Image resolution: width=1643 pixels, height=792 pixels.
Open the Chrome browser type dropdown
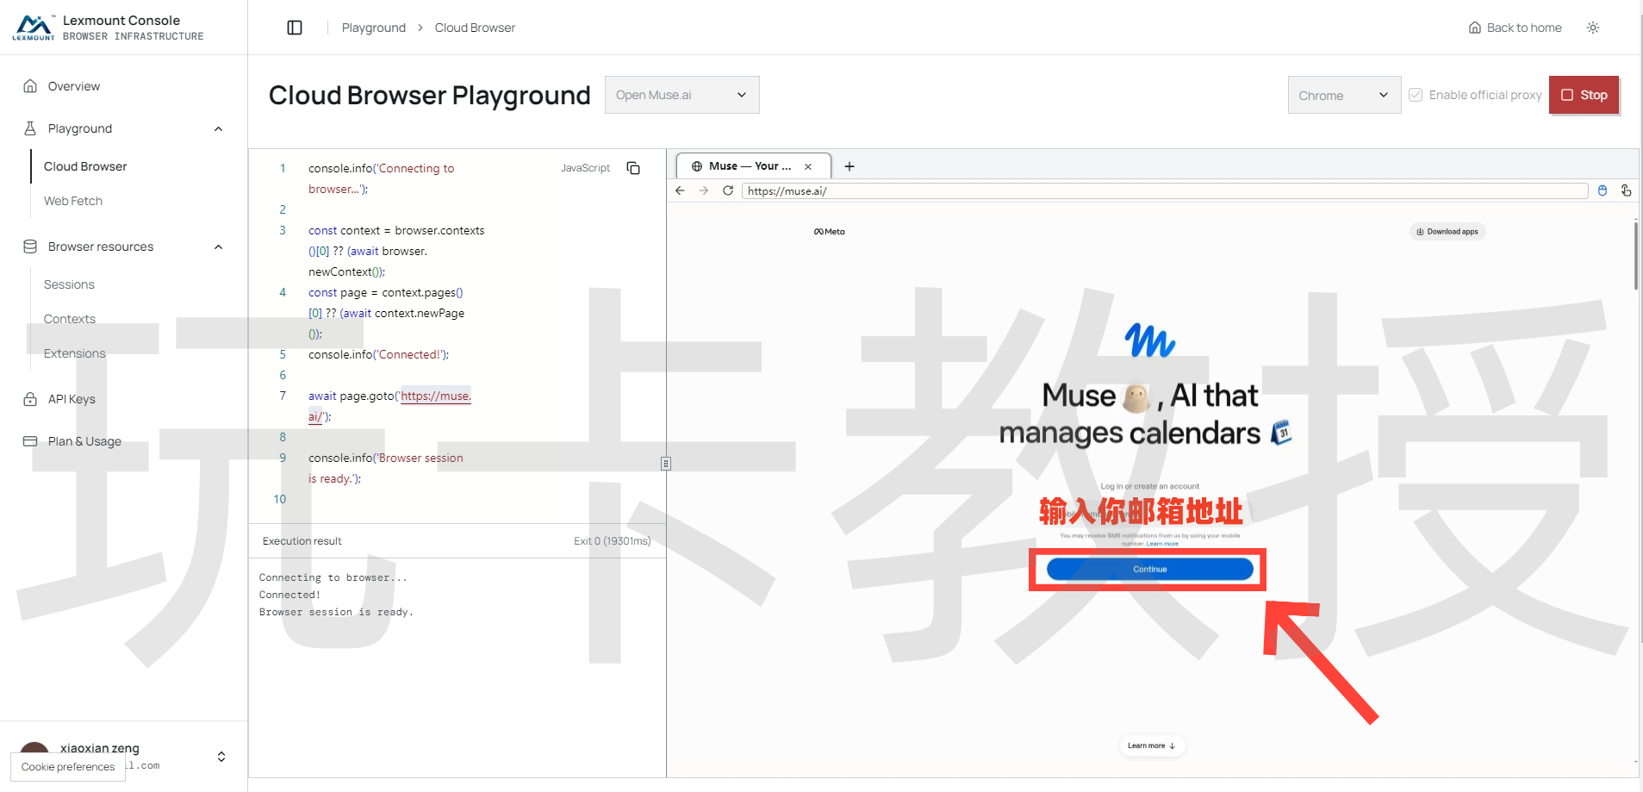pyautogui.click(x=1344, y=95)
